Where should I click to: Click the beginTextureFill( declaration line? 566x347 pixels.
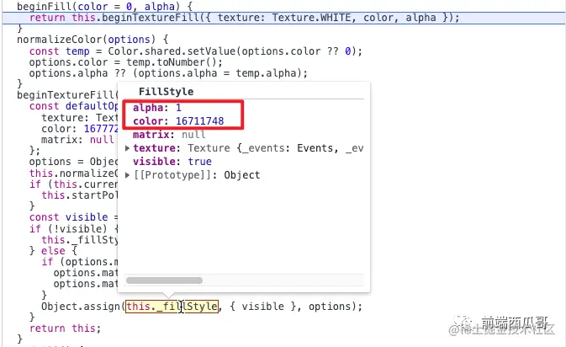67,95
